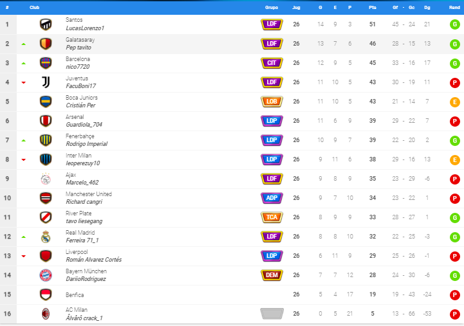Open the Galatasaray club link
This screenshot has width=464, height=326.
(80, 40)
